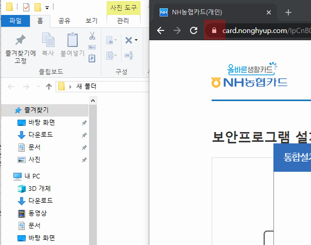The width and height of the screenshot is (311, 245).
Task: Click the Copy path icon in clipboard group
Action: 92,47
